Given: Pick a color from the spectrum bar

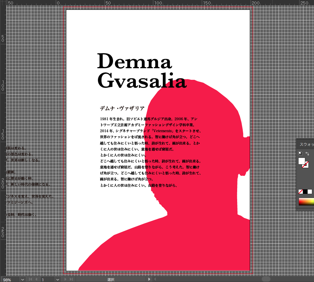Looking at the screenshot, I should click(x=306, y=202).
